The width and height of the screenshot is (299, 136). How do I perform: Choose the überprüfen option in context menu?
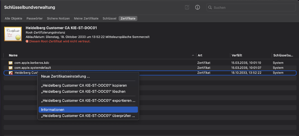88,116
